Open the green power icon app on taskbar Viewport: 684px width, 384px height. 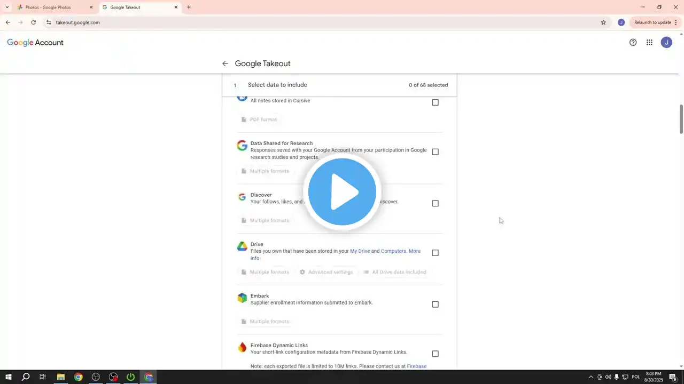[x=131, y=377]
